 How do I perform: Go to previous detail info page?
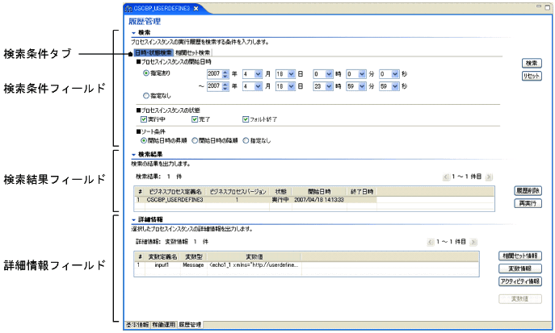pos(431,242)
